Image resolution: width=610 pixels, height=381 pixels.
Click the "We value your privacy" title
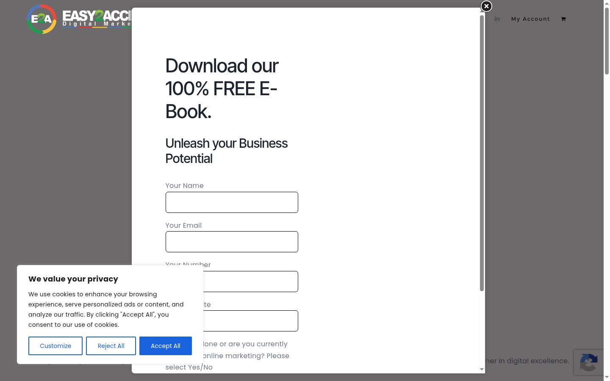coord(73,279)
